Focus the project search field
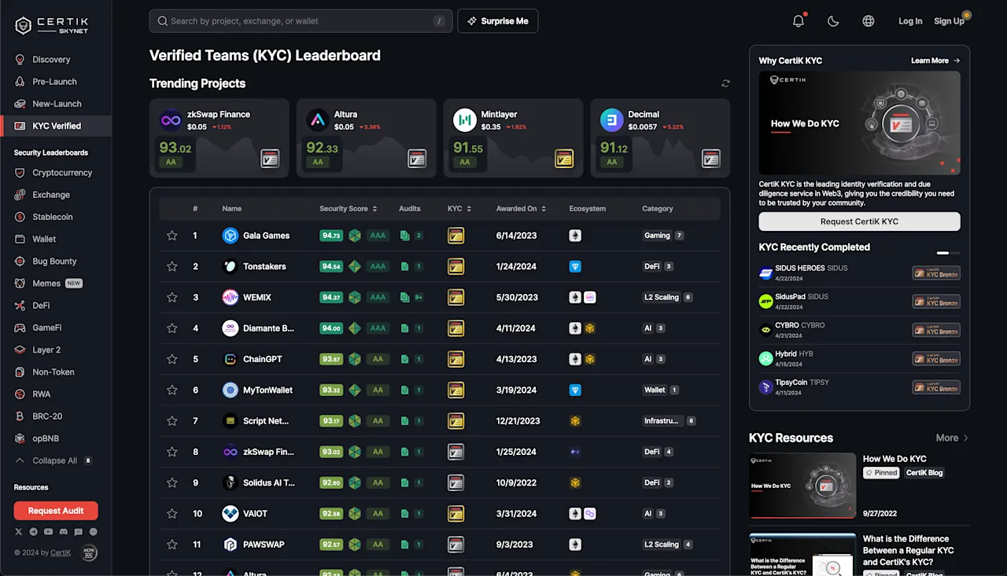This screenshot has width=1007, height=576. tap(301, 21)
